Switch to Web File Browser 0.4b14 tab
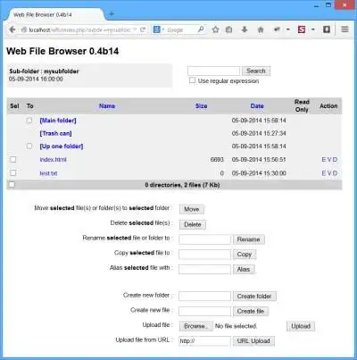The height and width of the screenshot is (360, 357). pyautogui.click(x=55, y=14)
